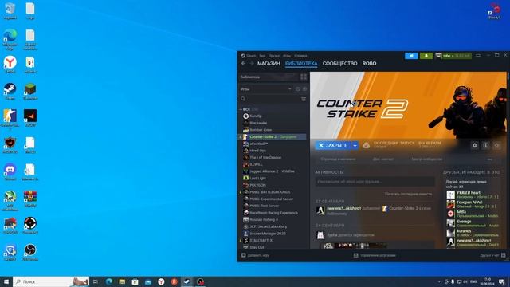Open the library advanced filter icon
This screenshot has width=510, height=287.
[304, 99]
